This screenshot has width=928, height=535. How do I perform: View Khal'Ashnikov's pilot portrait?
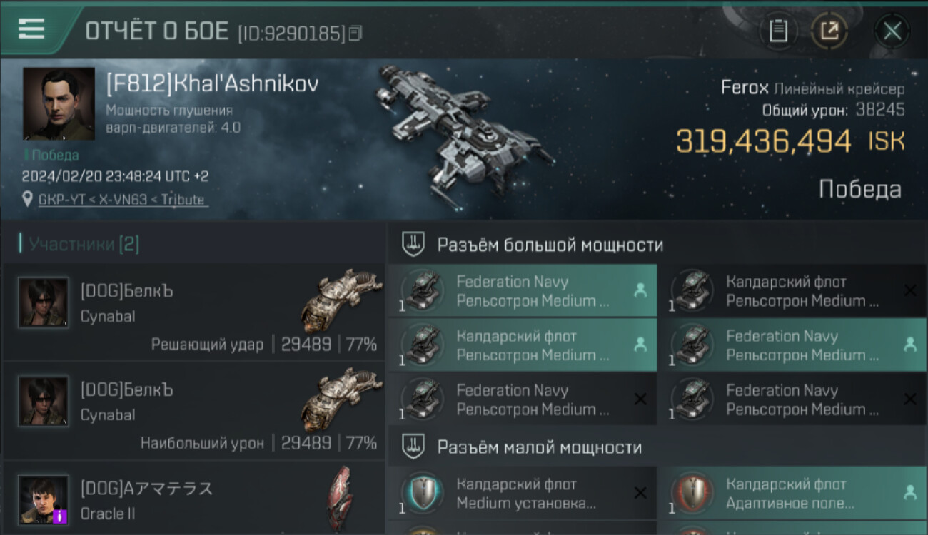(59, 104)
